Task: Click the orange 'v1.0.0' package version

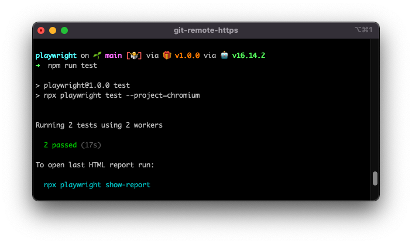Action: (x=187, y=56)
